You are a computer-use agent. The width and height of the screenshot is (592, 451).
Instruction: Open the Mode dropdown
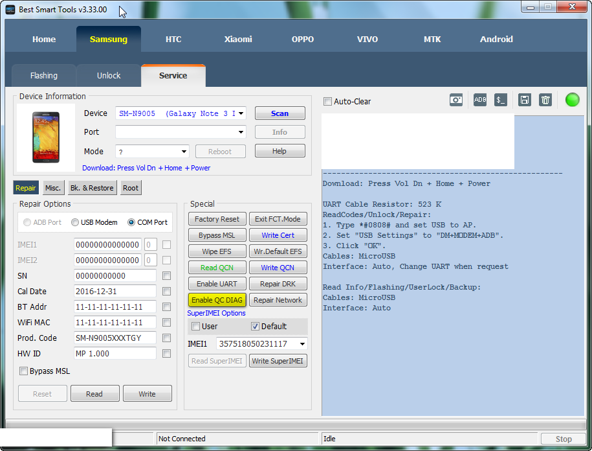184,152
